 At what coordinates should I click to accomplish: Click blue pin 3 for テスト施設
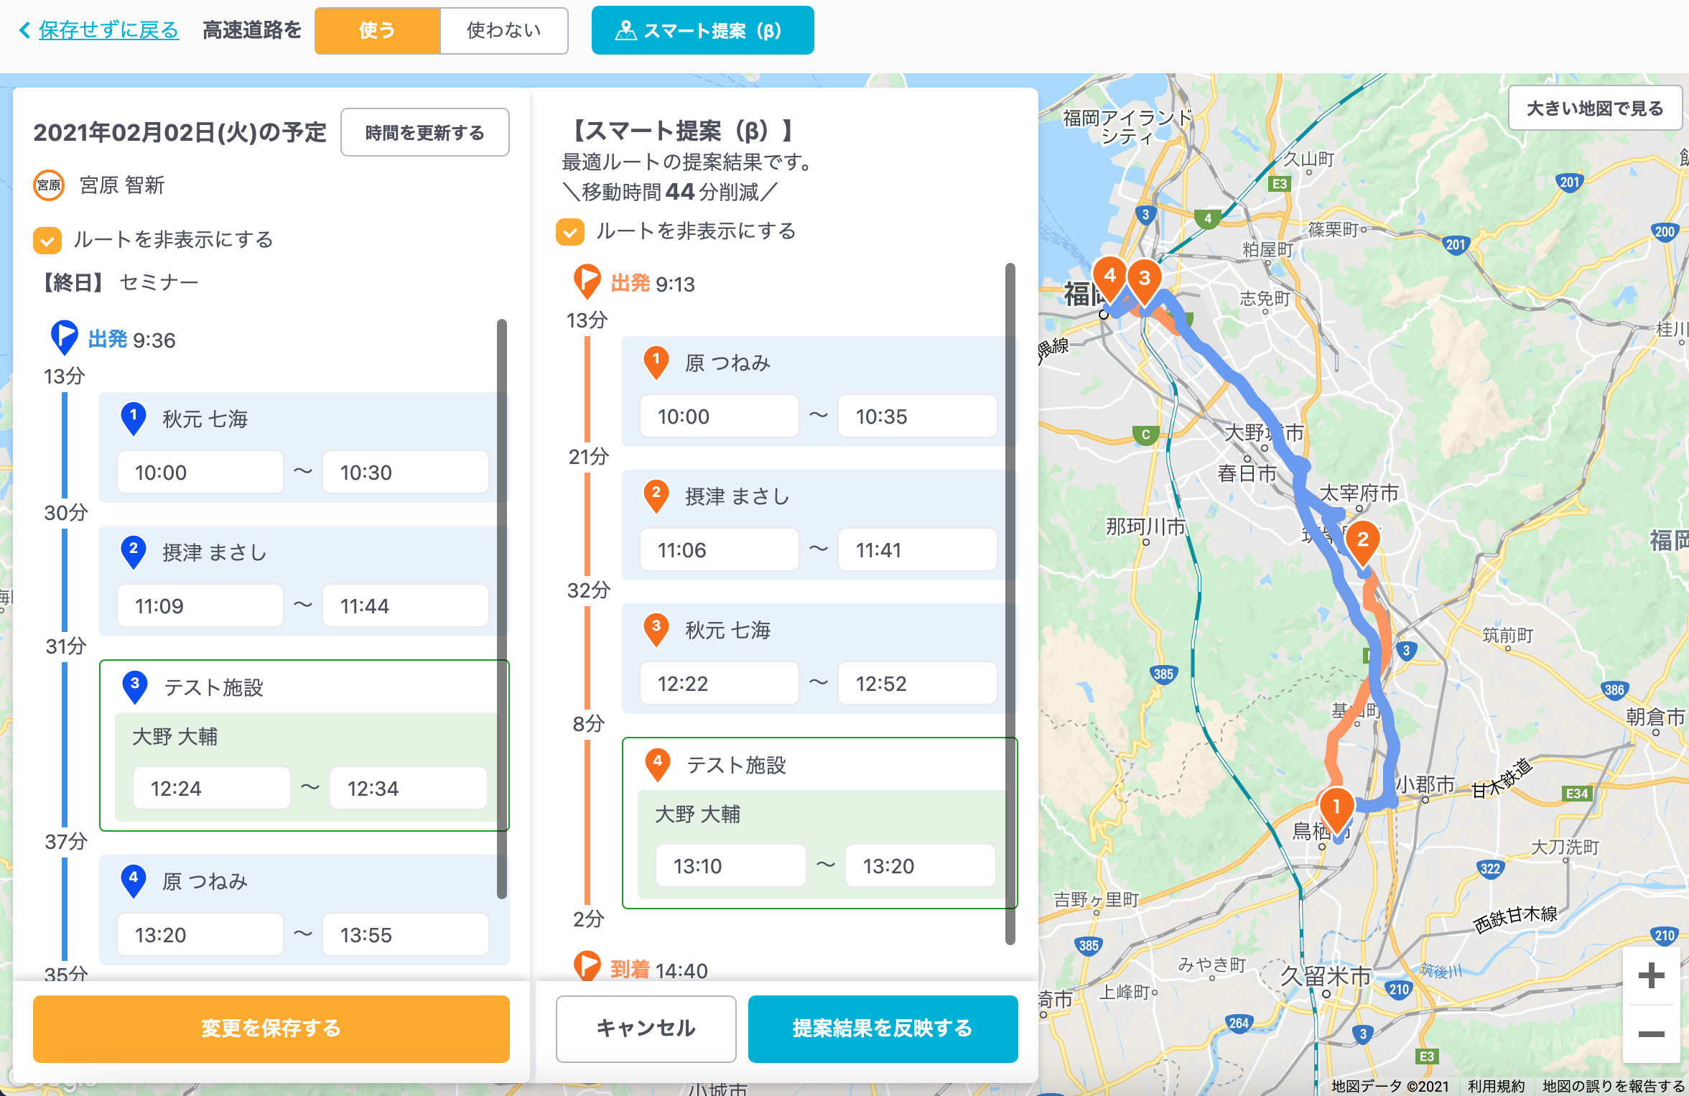[x=135, y=687]
